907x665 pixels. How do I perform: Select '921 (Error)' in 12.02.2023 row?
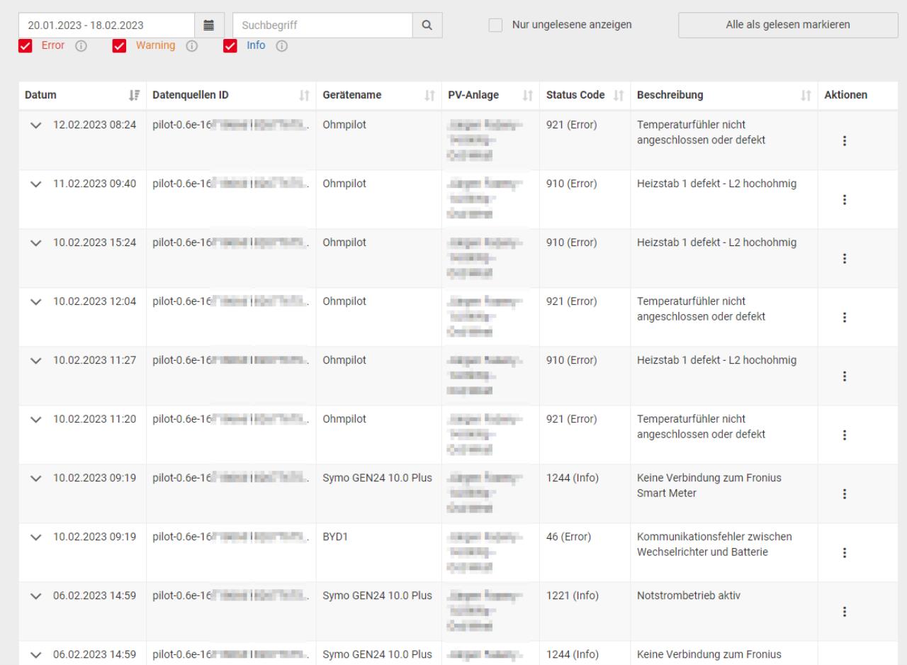point(572,125)
